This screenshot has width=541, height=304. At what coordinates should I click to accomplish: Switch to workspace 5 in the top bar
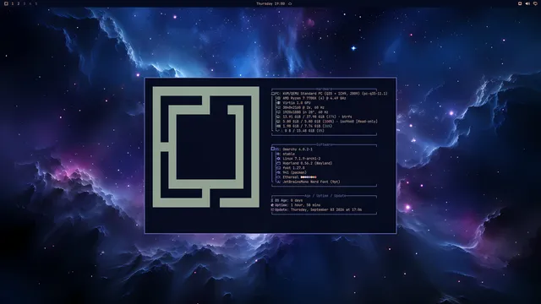click(x=36, y=3)
